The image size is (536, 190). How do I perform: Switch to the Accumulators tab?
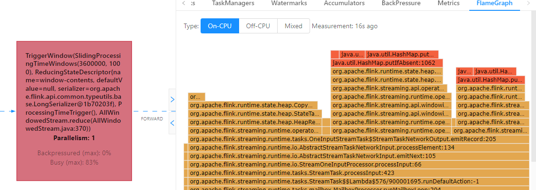pos(344,3)
